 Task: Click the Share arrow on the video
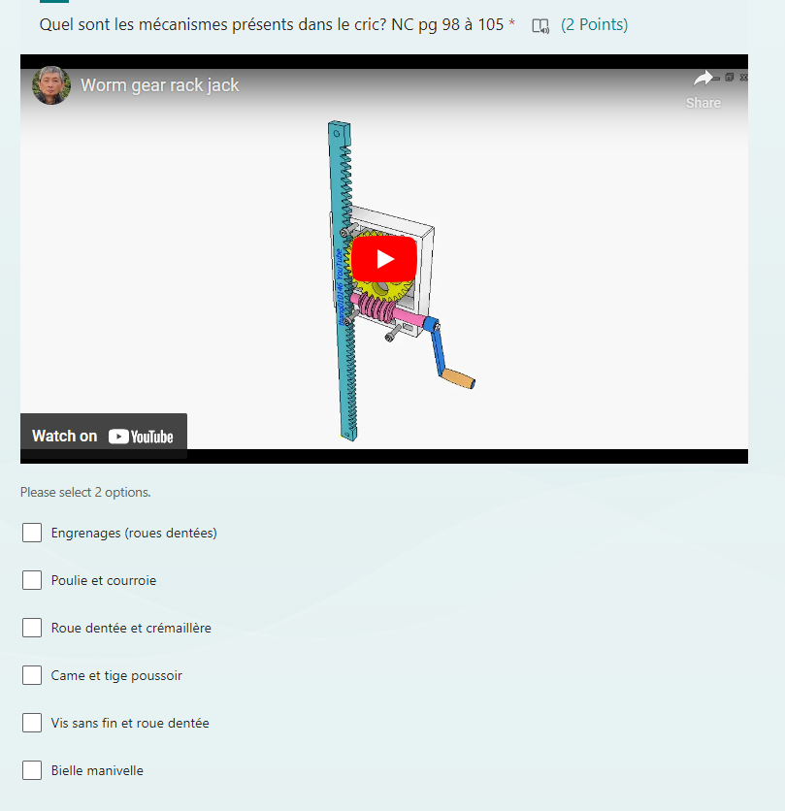[703, 79]
